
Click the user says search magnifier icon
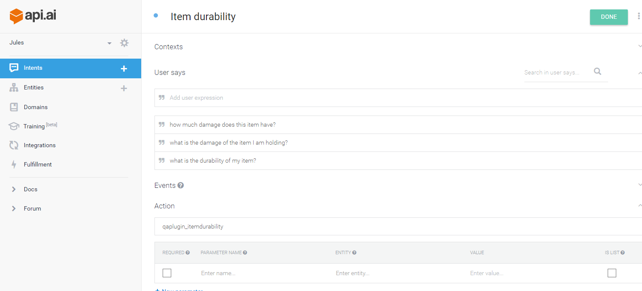click(597, 71)
